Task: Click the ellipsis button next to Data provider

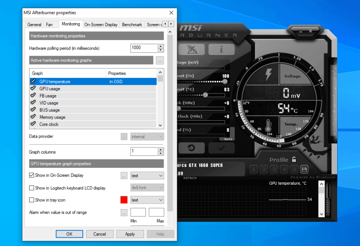Action: (x=124, y=137)
